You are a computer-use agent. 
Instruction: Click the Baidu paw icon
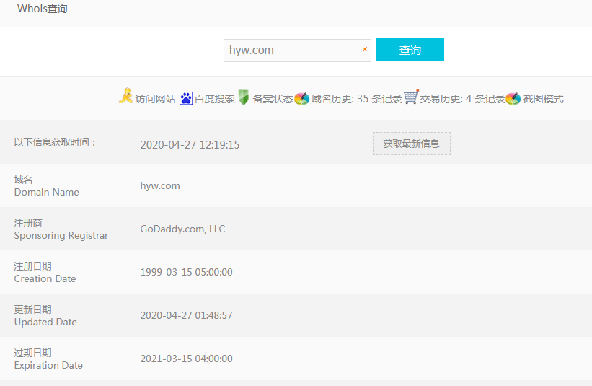186,98
